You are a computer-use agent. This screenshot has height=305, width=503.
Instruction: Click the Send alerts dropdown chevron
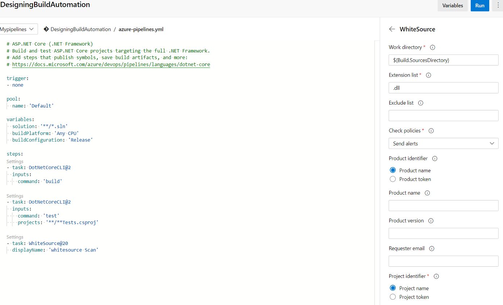pyautogui.click(x=492, y=143)
